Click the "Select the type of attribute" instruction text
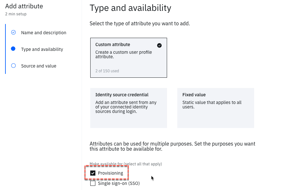Screen dimensions: 281x190 (x=140, y=24)
